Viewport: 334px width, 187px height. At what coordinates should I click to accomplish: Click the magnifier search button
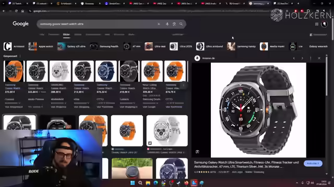181,24
